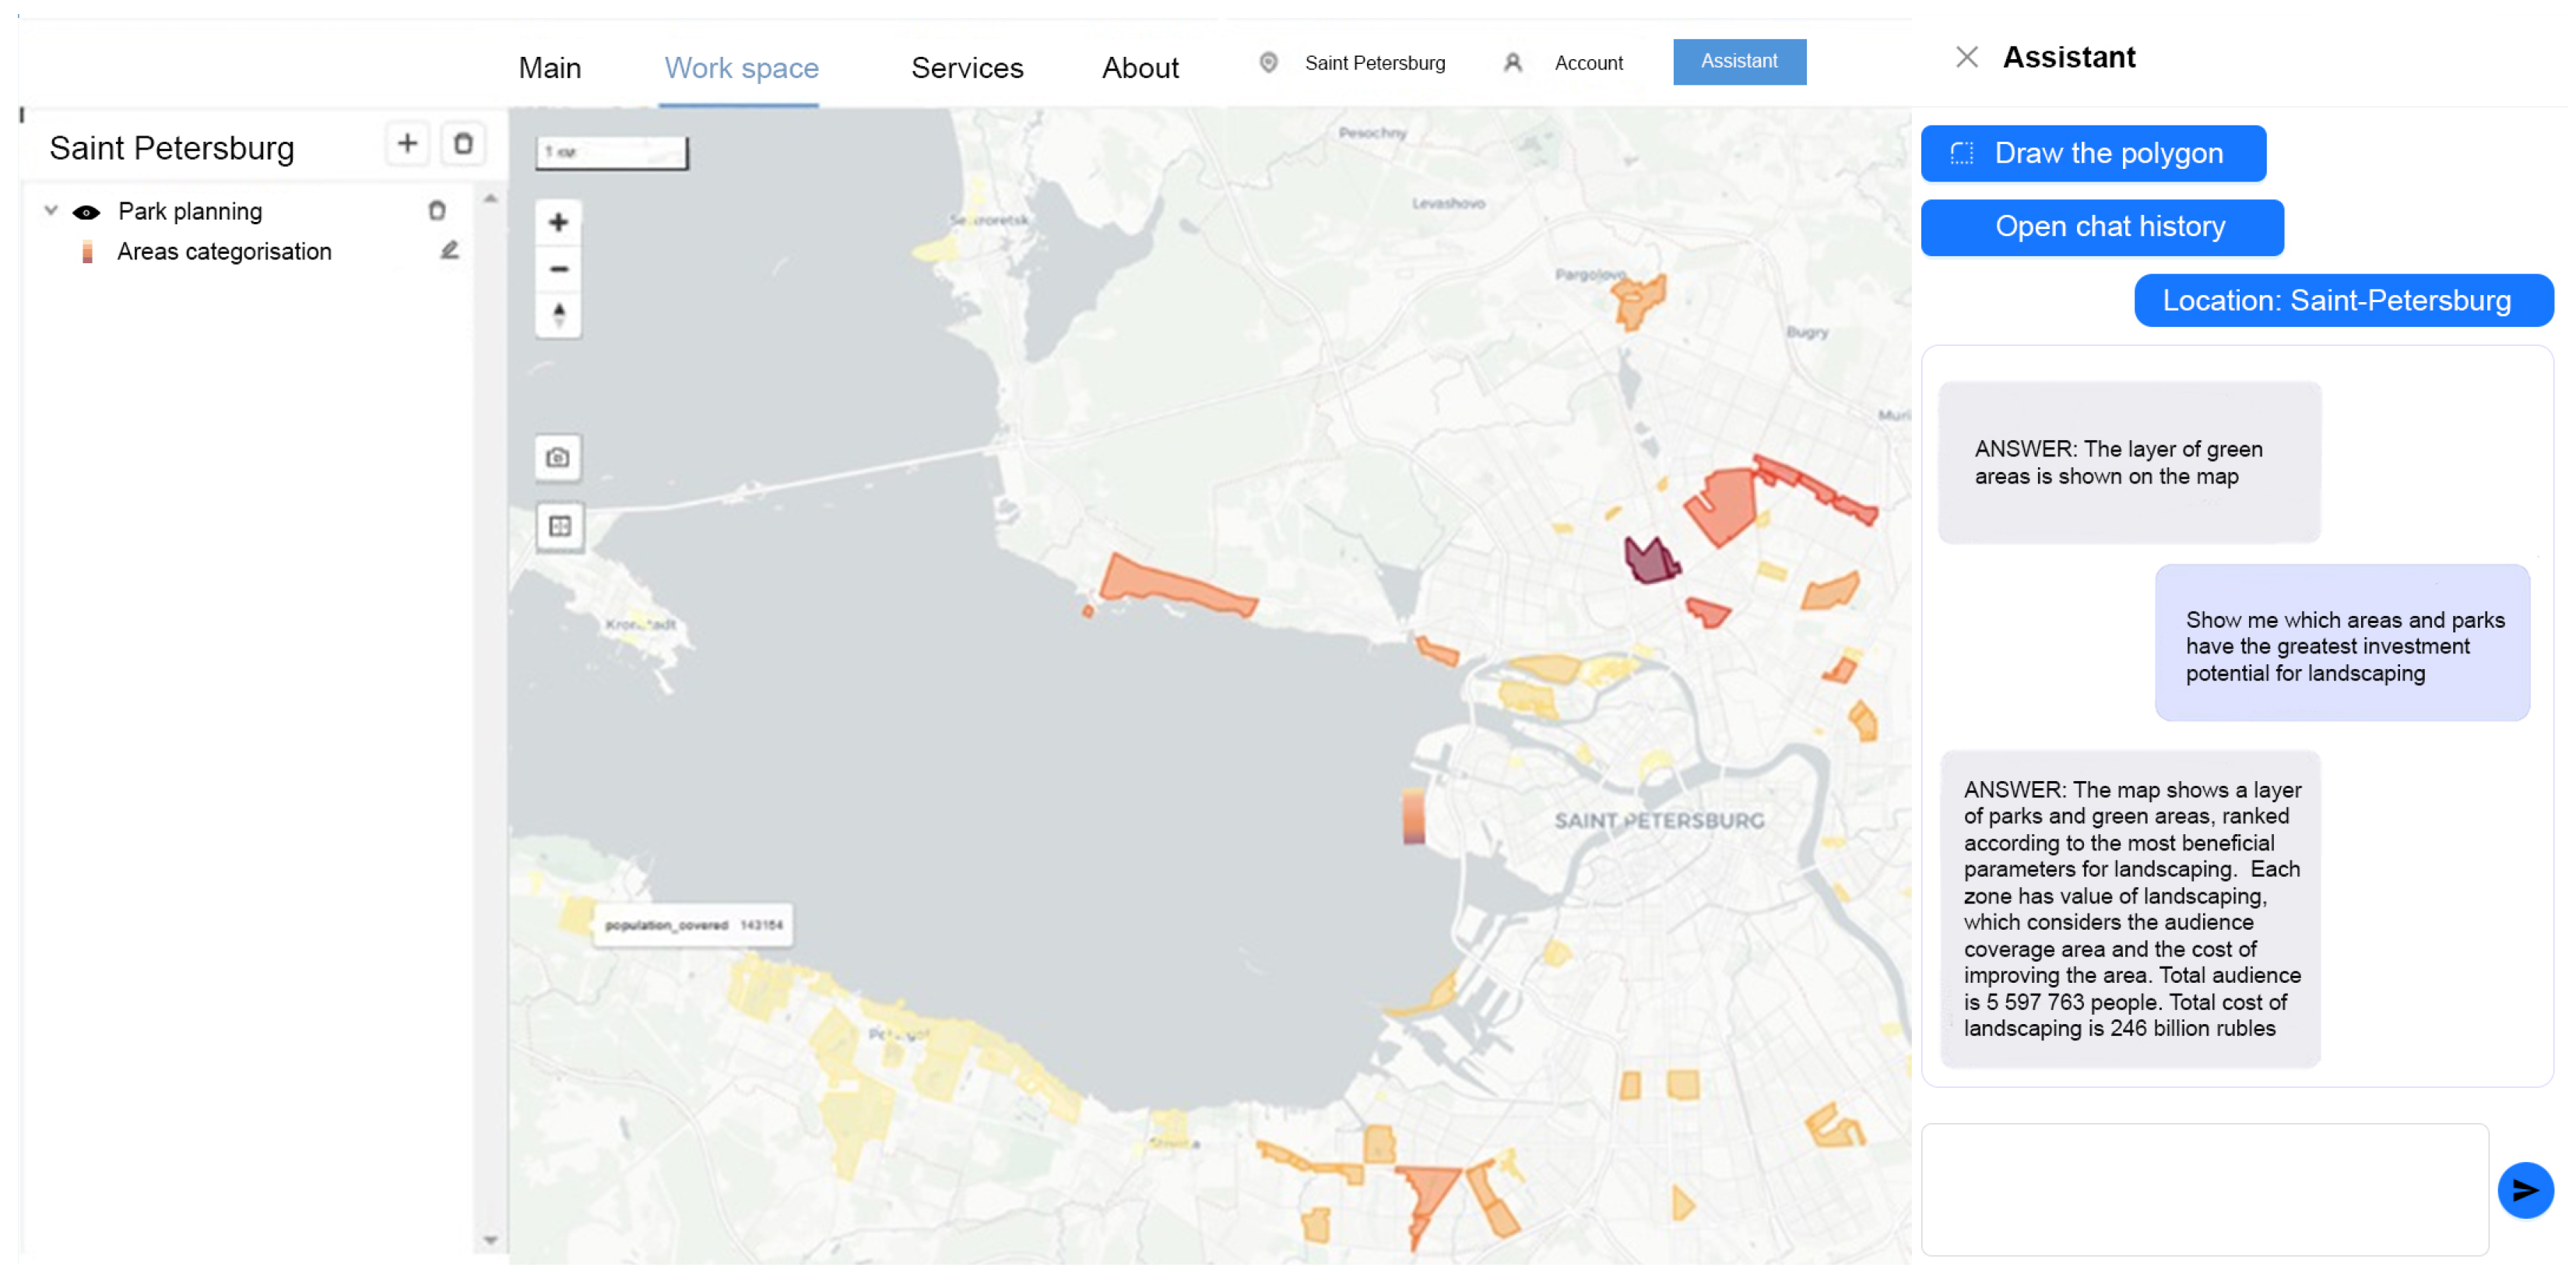Select the Park planning layer name
Viewport: 2576px width, 1285px height.
click(190, 211)
